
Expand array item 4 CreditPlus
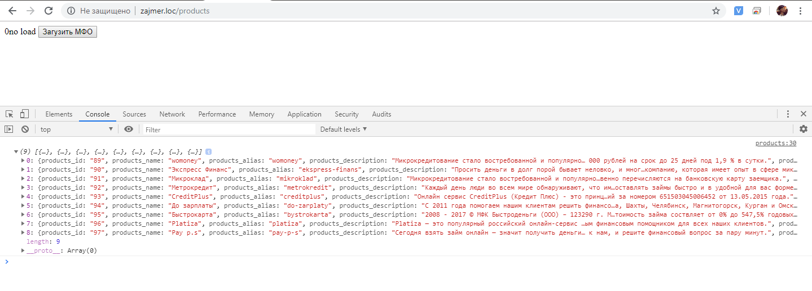[23, 196]
